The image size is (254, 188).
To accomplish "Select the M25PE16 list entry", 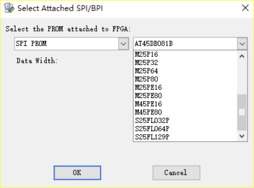I will point(148,88).
